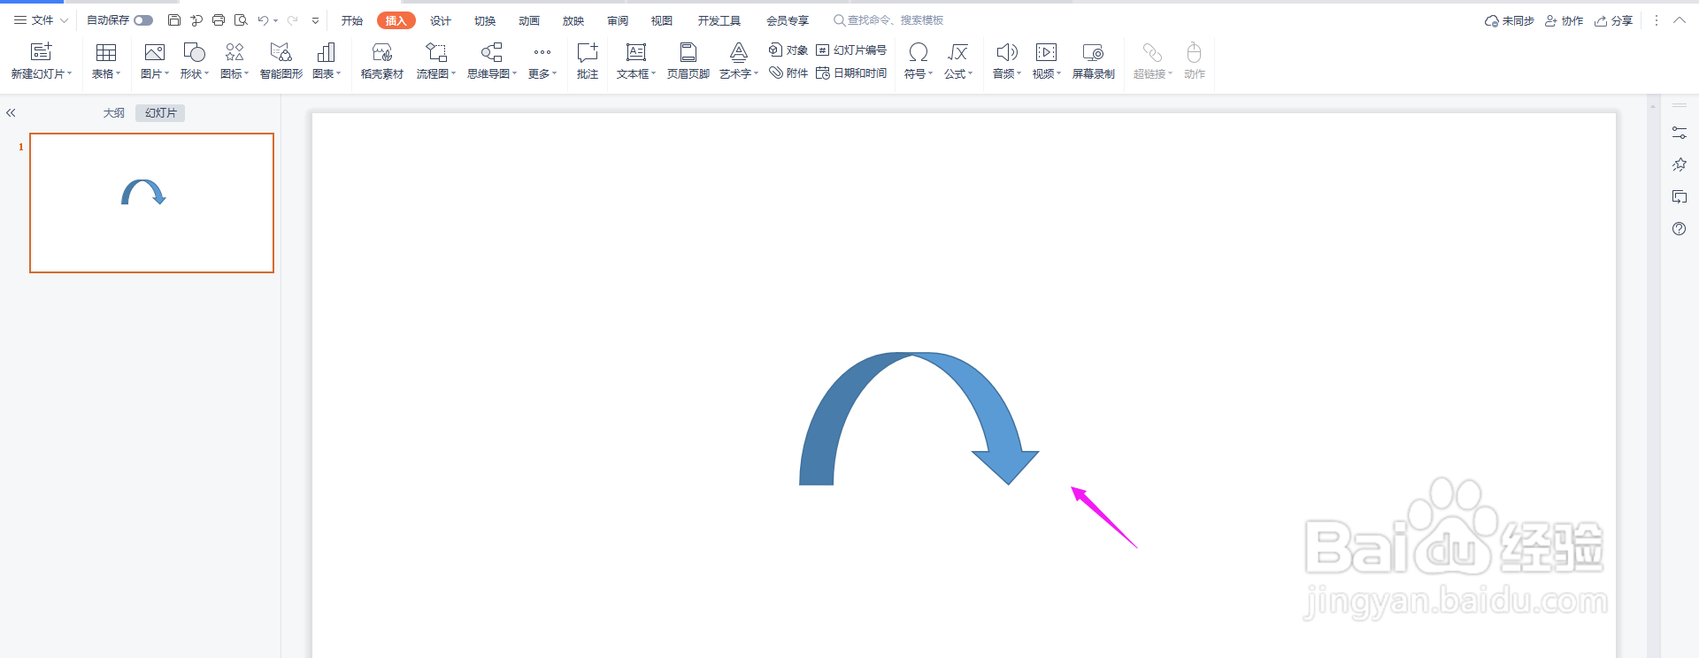Click the Print icon in quick access bar
Screen dimensions: 1699x658
pyautogui.click(x=219, y=20)
